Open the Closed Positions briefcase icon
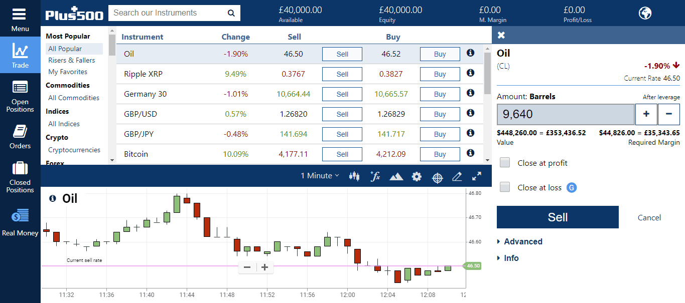 click(x=20, y=168)
